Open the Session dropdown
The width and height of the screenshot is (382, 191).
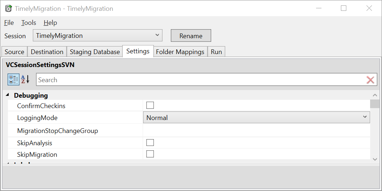pos(98,36)
